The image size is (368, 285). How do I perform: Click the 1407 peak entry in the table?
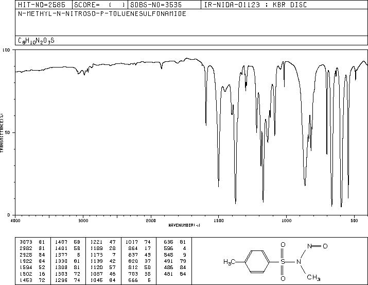[67, 242]
